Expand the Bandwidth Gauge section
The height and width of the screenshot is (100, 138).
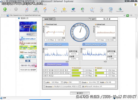pyautogui.click(x=56, y=64)
